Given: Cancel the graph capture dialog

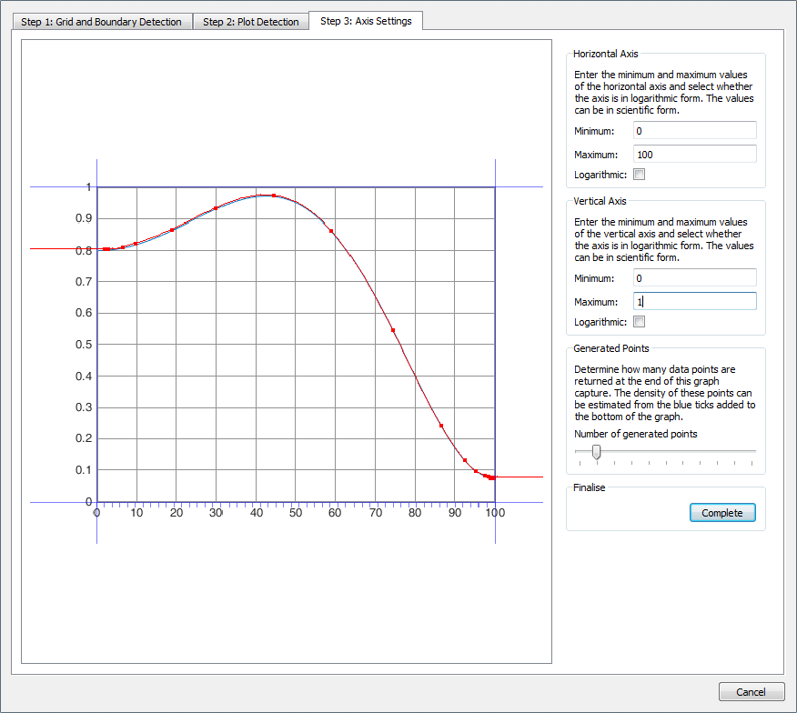Looking at the screenshot, I should coord(751,692).
